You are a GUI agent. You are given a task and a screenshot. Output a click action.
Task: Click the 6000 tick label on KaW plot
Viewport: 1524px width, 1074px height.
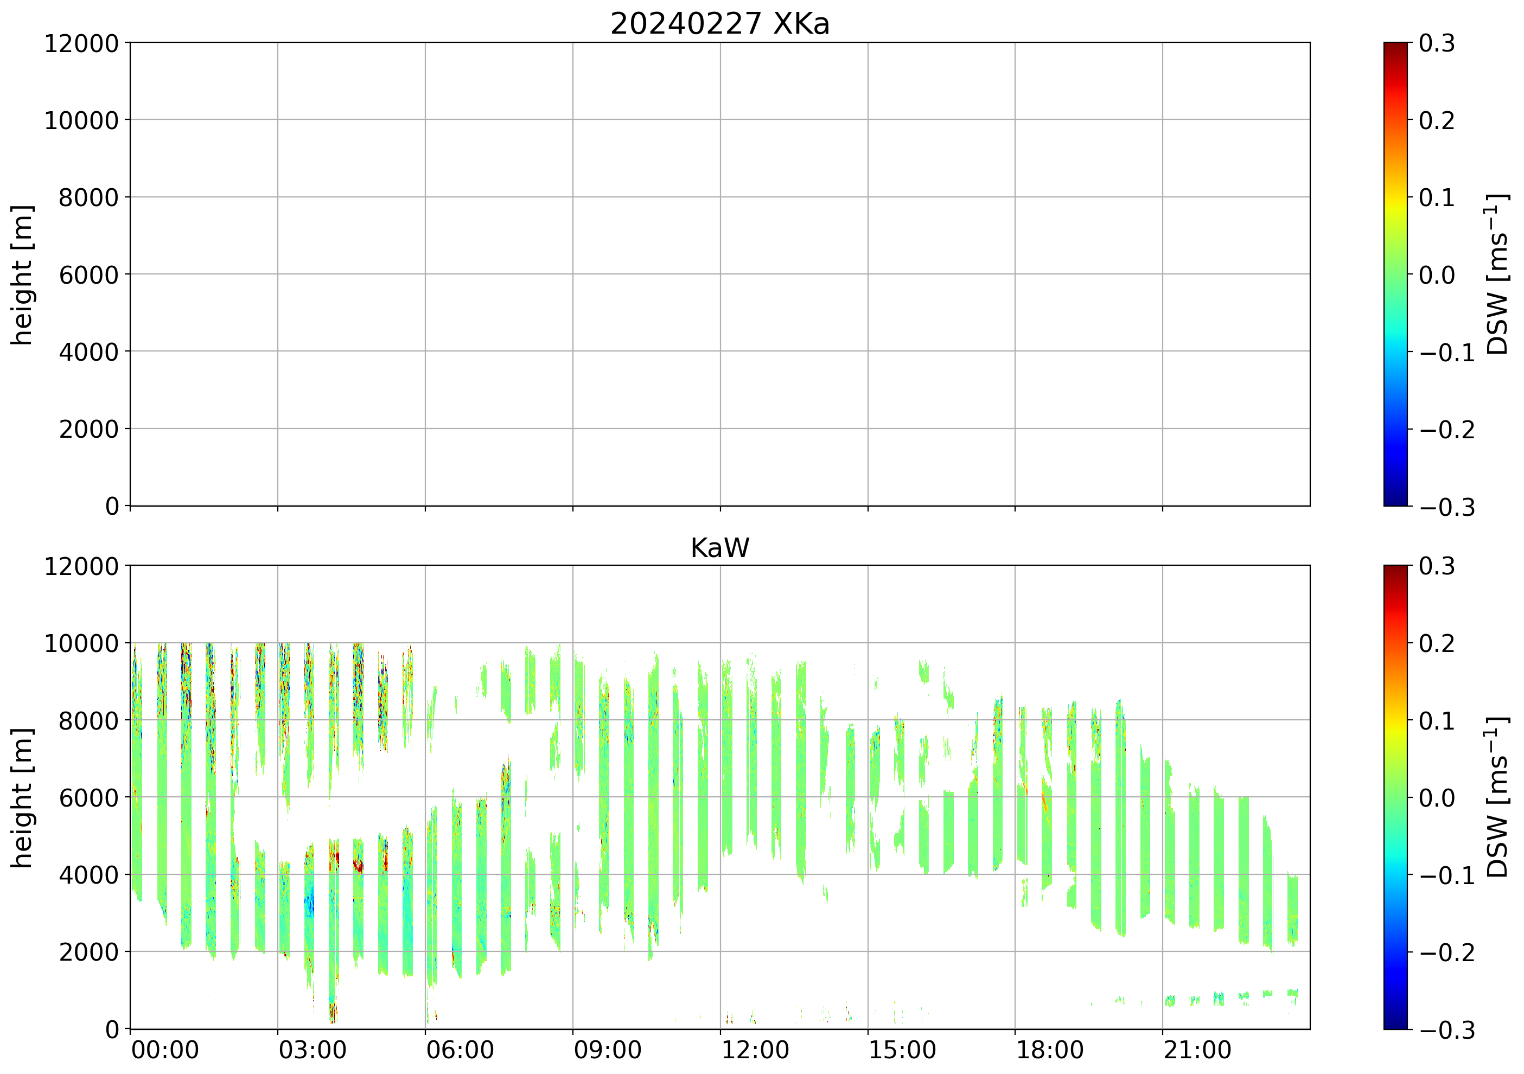point(88,798)
